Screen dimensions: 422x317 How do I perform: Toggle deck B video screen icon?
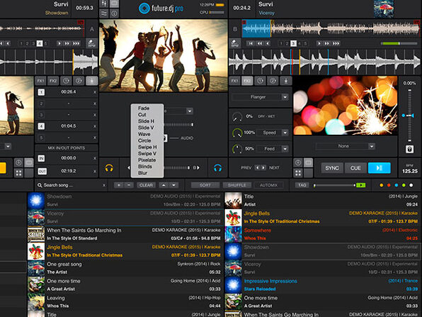point(308,162)
